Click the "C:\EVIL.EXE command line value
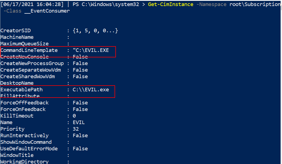The image size is (282, 164). tap(91, 50)
